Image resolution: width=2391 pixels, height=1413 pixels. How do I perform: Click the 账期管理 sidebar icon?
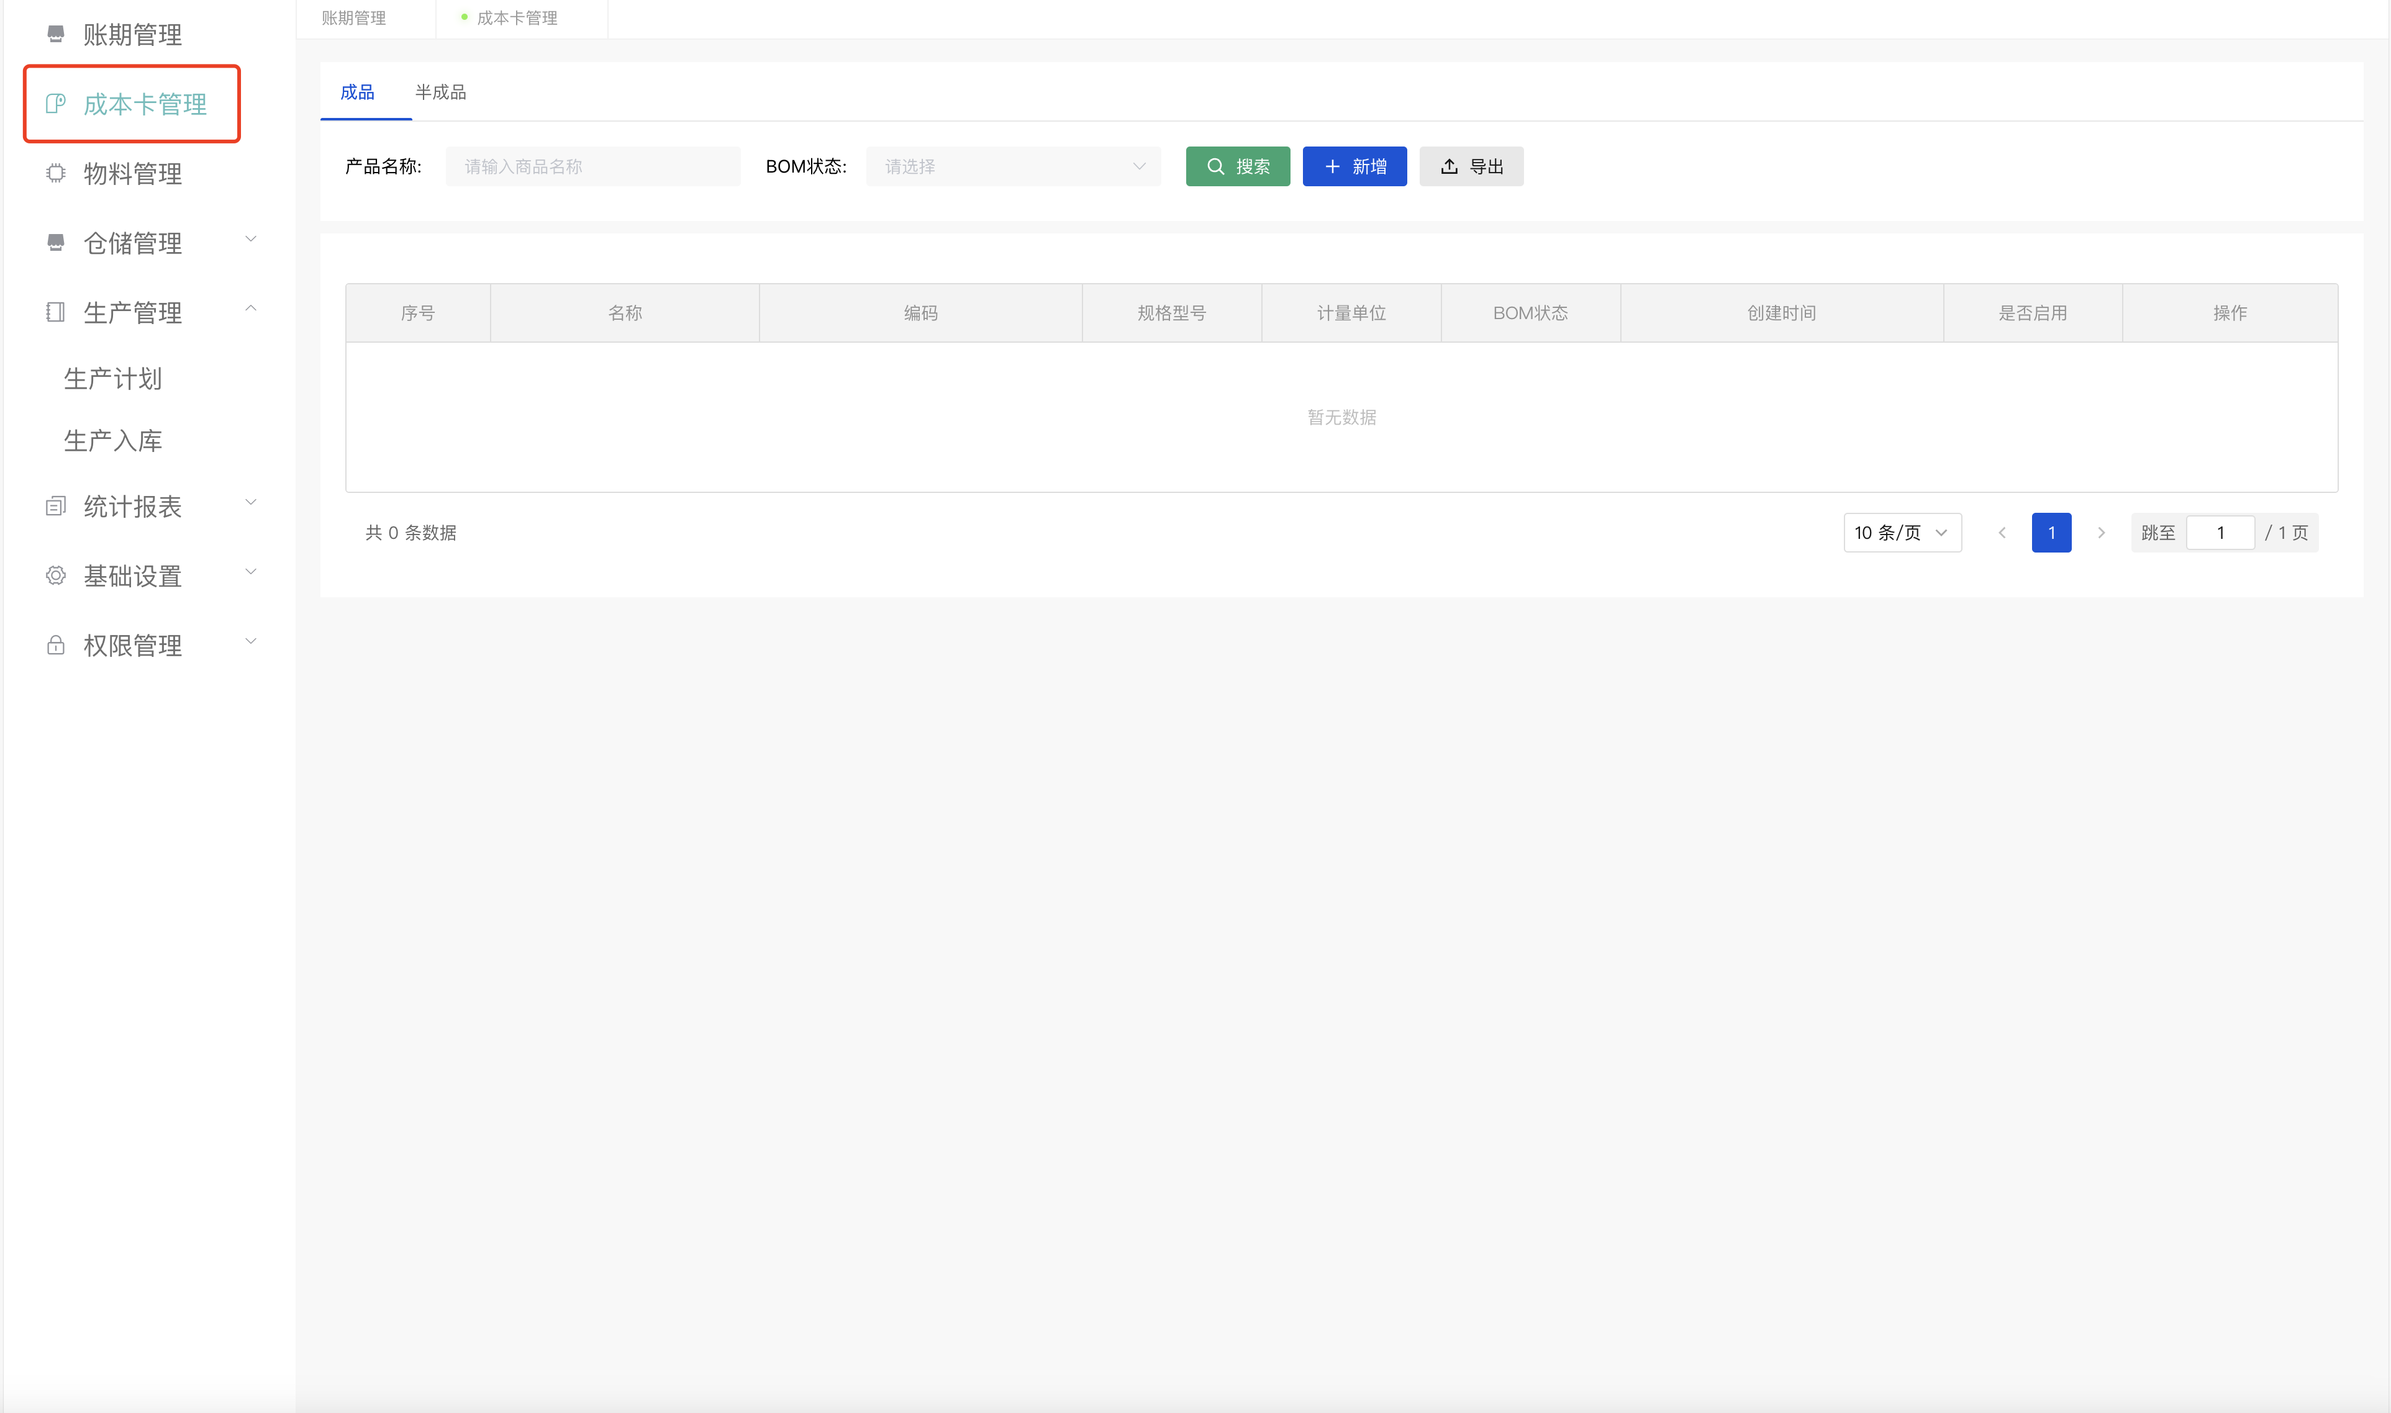[55, 34]
